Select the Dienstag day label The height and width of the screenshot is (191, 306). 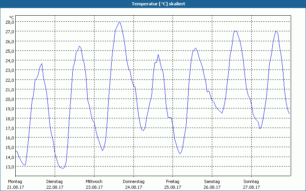tap(54, 181)
